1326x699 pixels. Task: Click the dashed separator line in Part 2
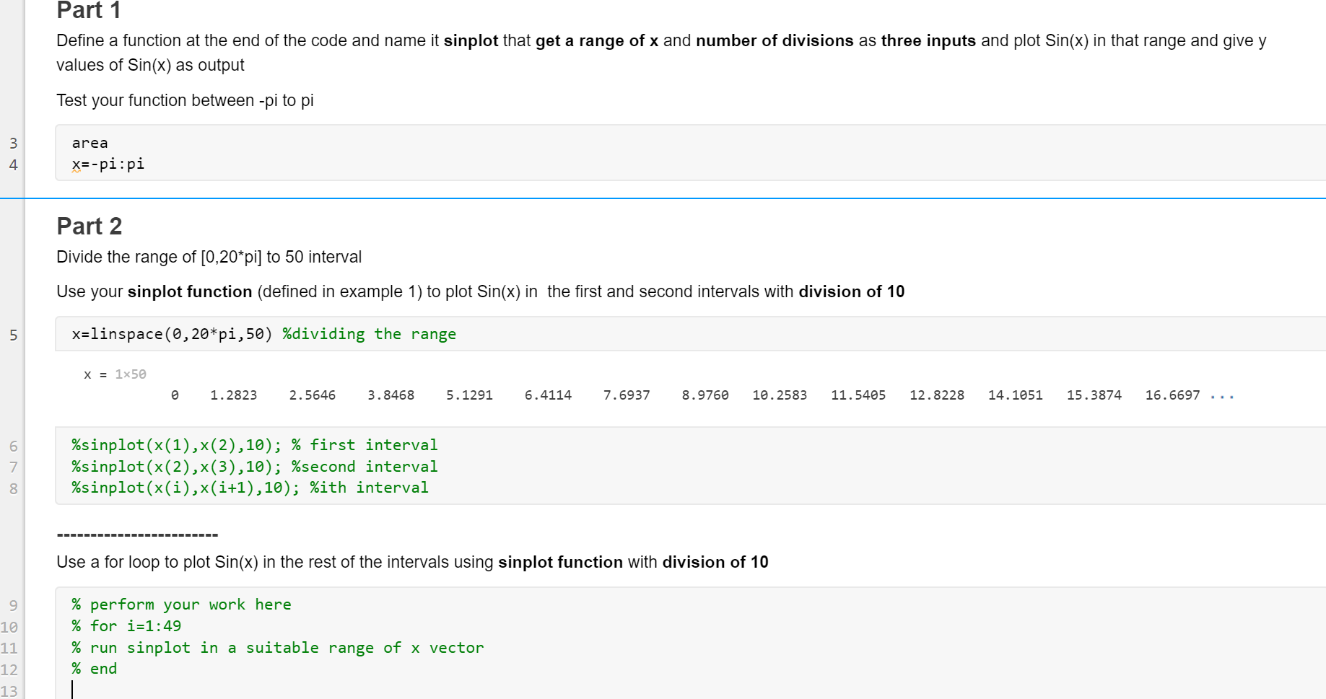coord(136,534)
